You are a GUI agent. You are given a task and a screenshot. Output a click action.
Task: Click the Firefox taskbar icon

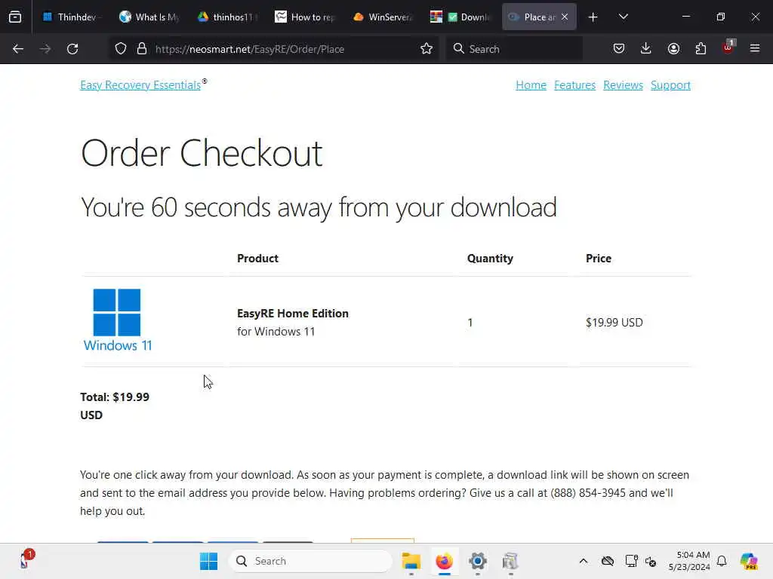(x=444, y=561)
